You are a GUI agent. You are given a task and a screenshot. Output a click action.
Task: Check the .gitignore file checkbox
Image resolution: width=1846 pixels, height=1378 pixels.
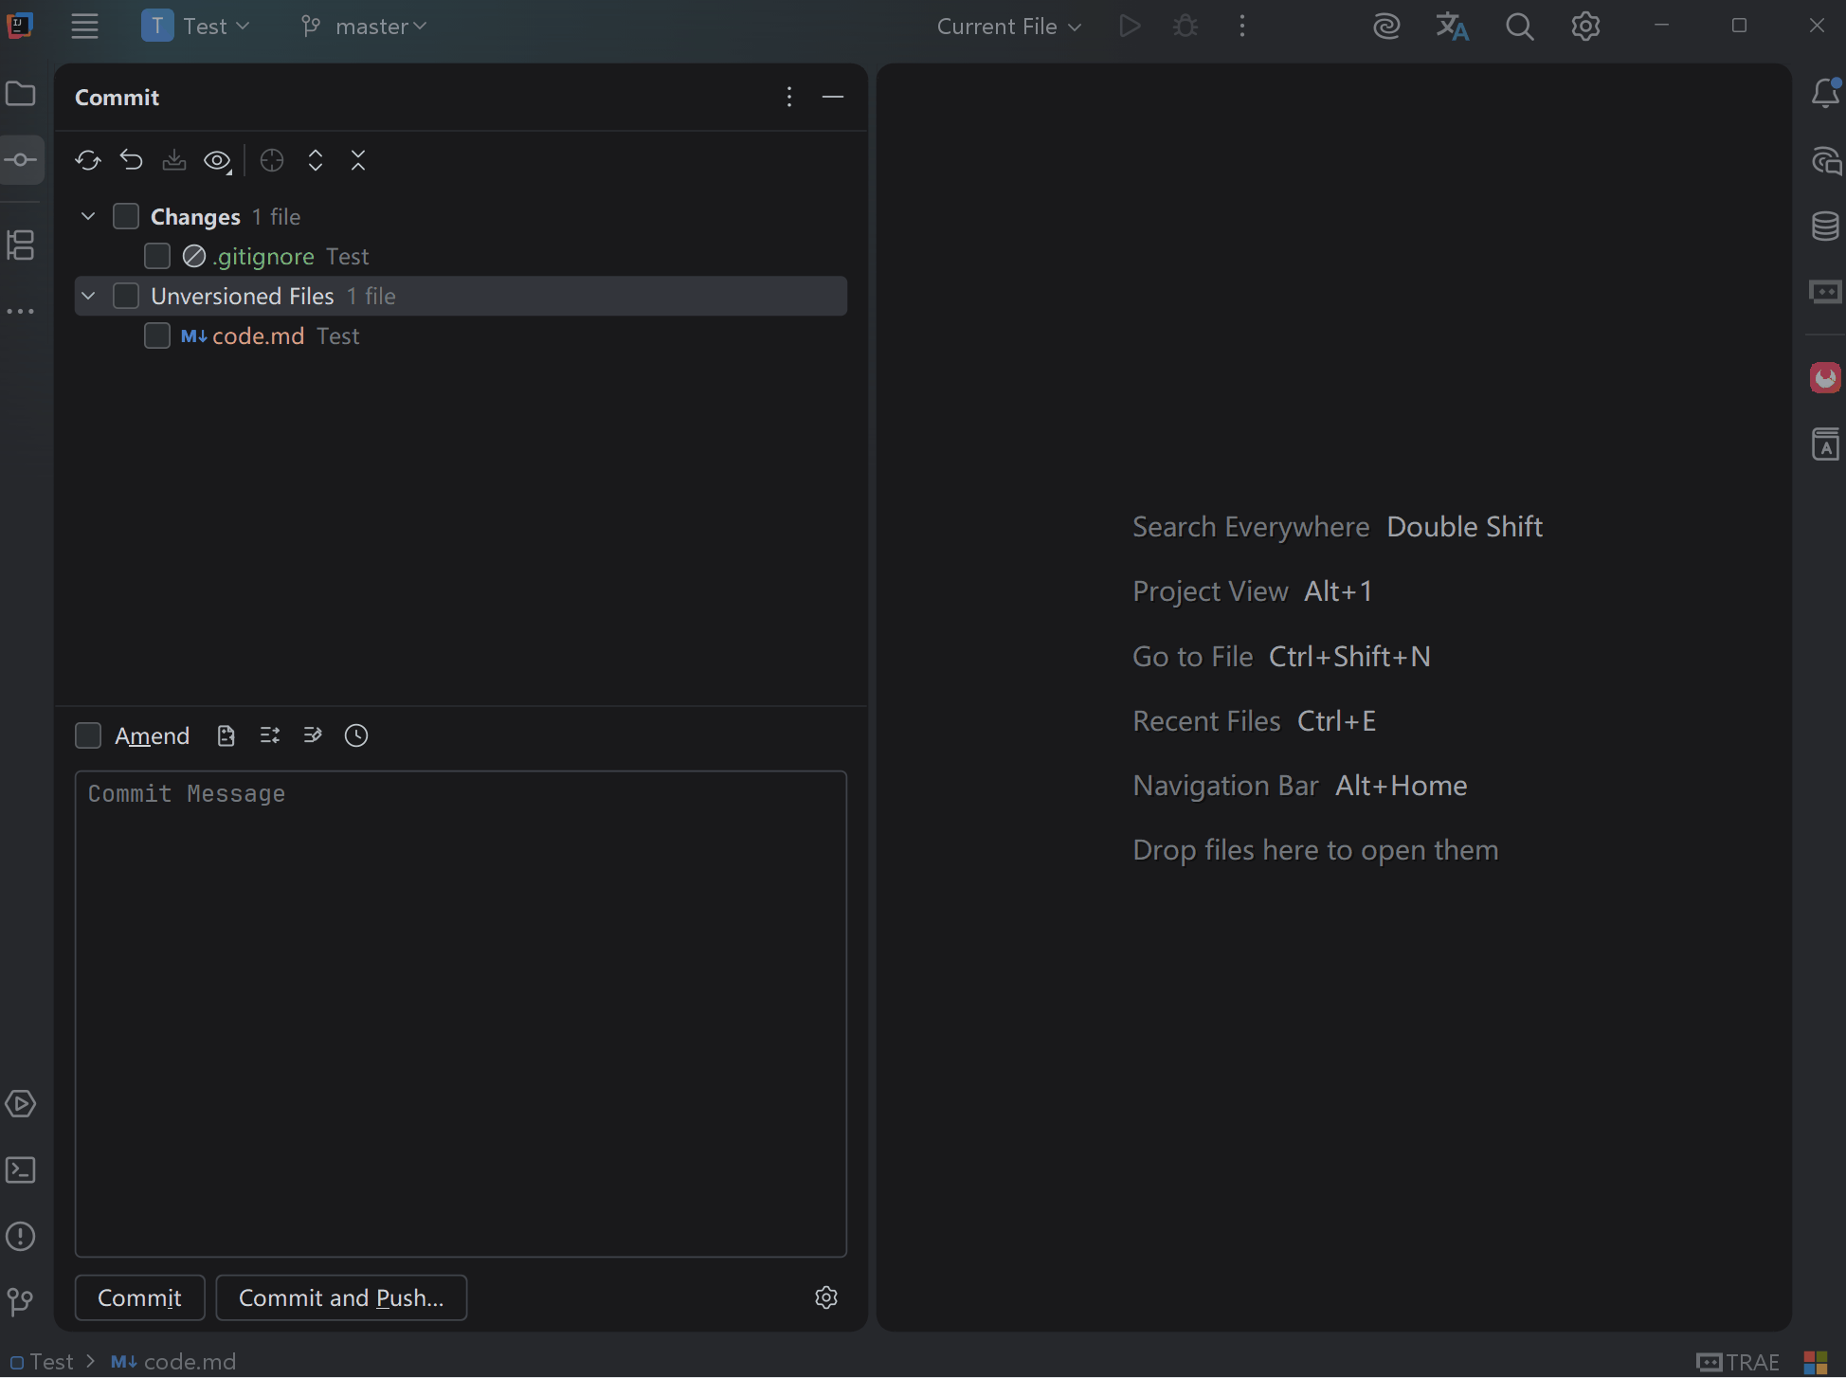pos(157,256)
